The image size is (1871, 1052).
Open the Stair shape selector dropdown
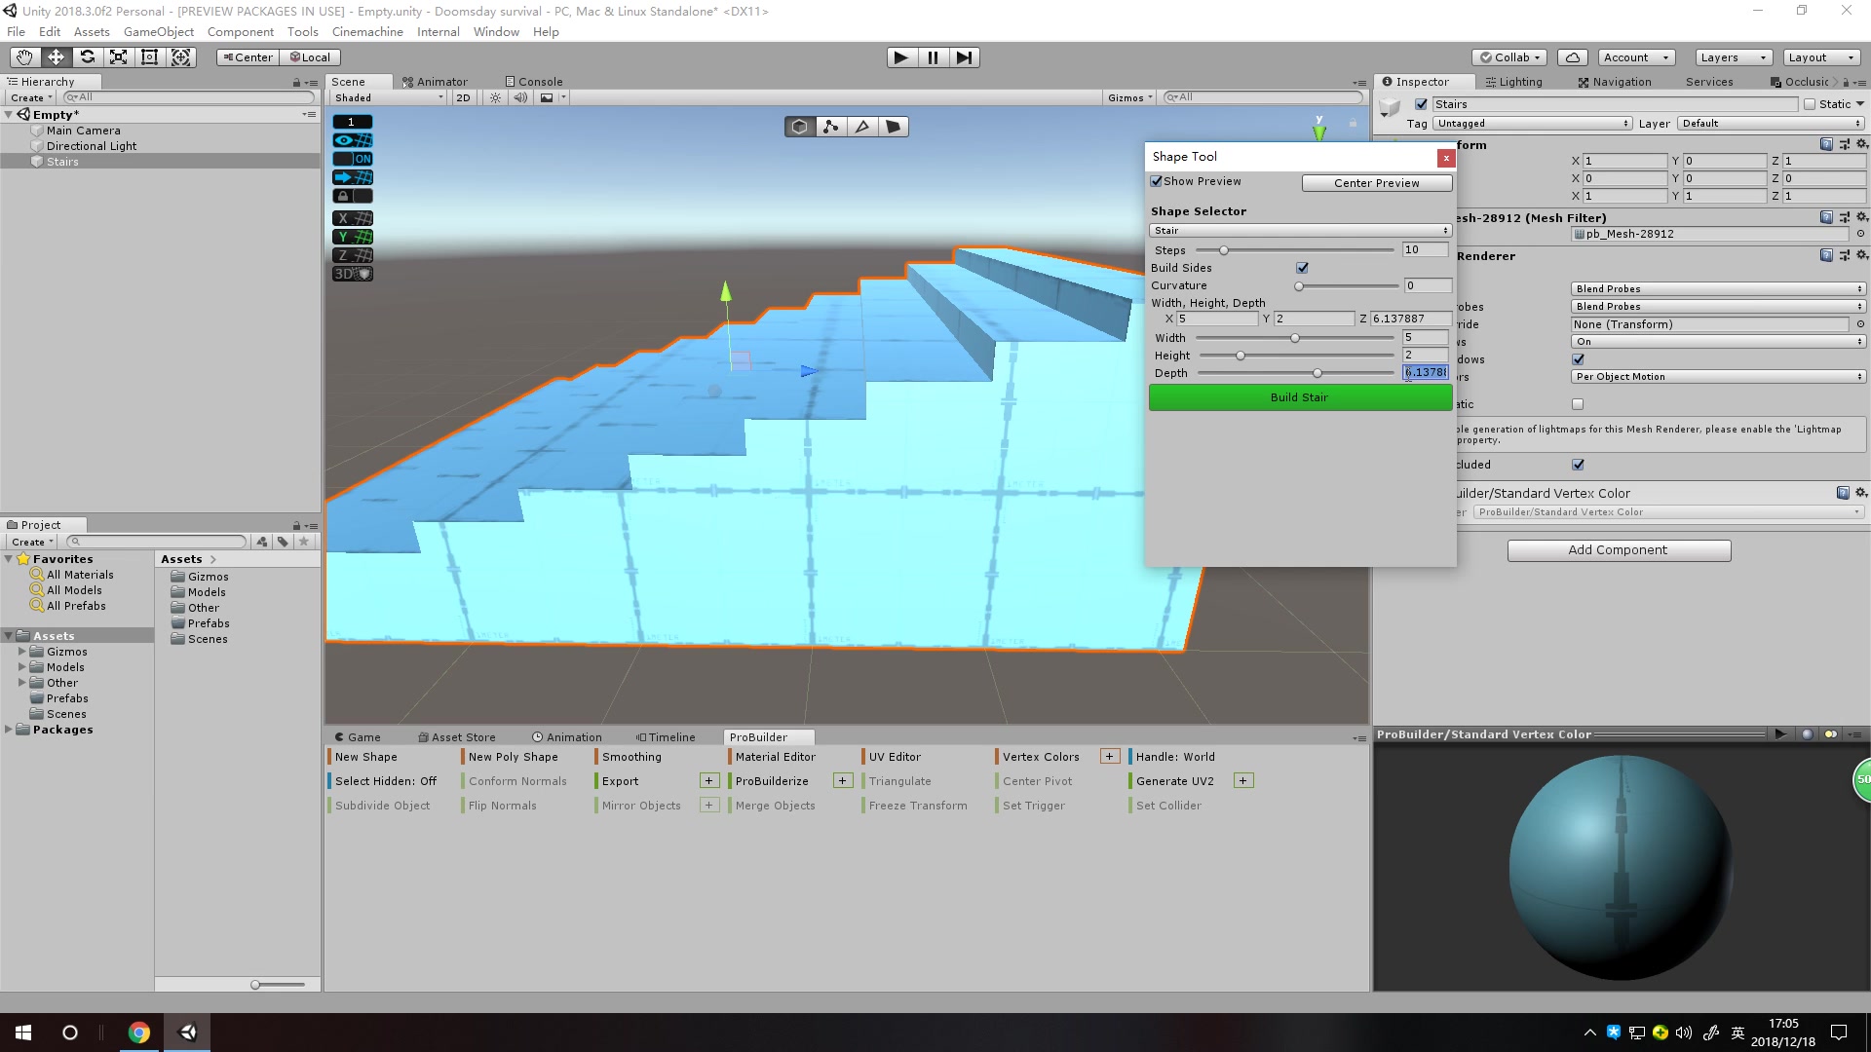[1300, 230]
